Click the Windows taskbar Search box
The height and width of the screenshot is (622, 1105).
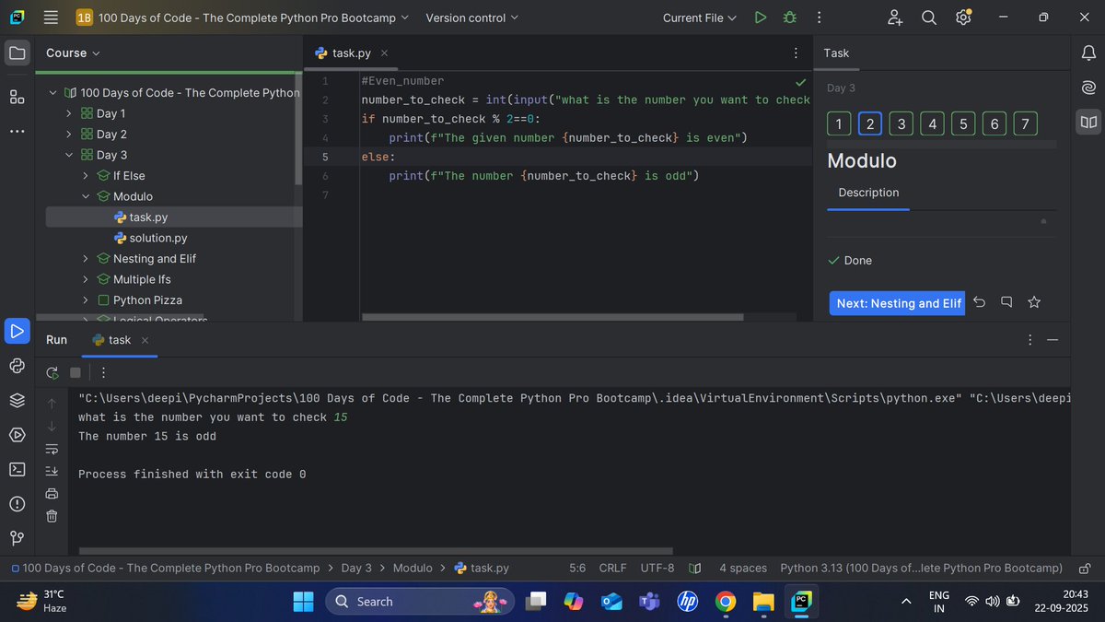(x=420, y=602)
